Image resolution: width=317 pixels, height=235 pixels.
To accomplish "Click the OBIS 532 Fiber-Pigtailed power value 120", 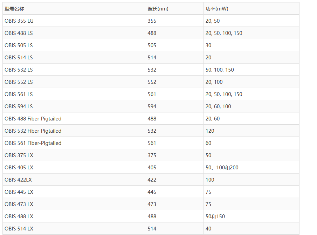I will tap(210, 131).
